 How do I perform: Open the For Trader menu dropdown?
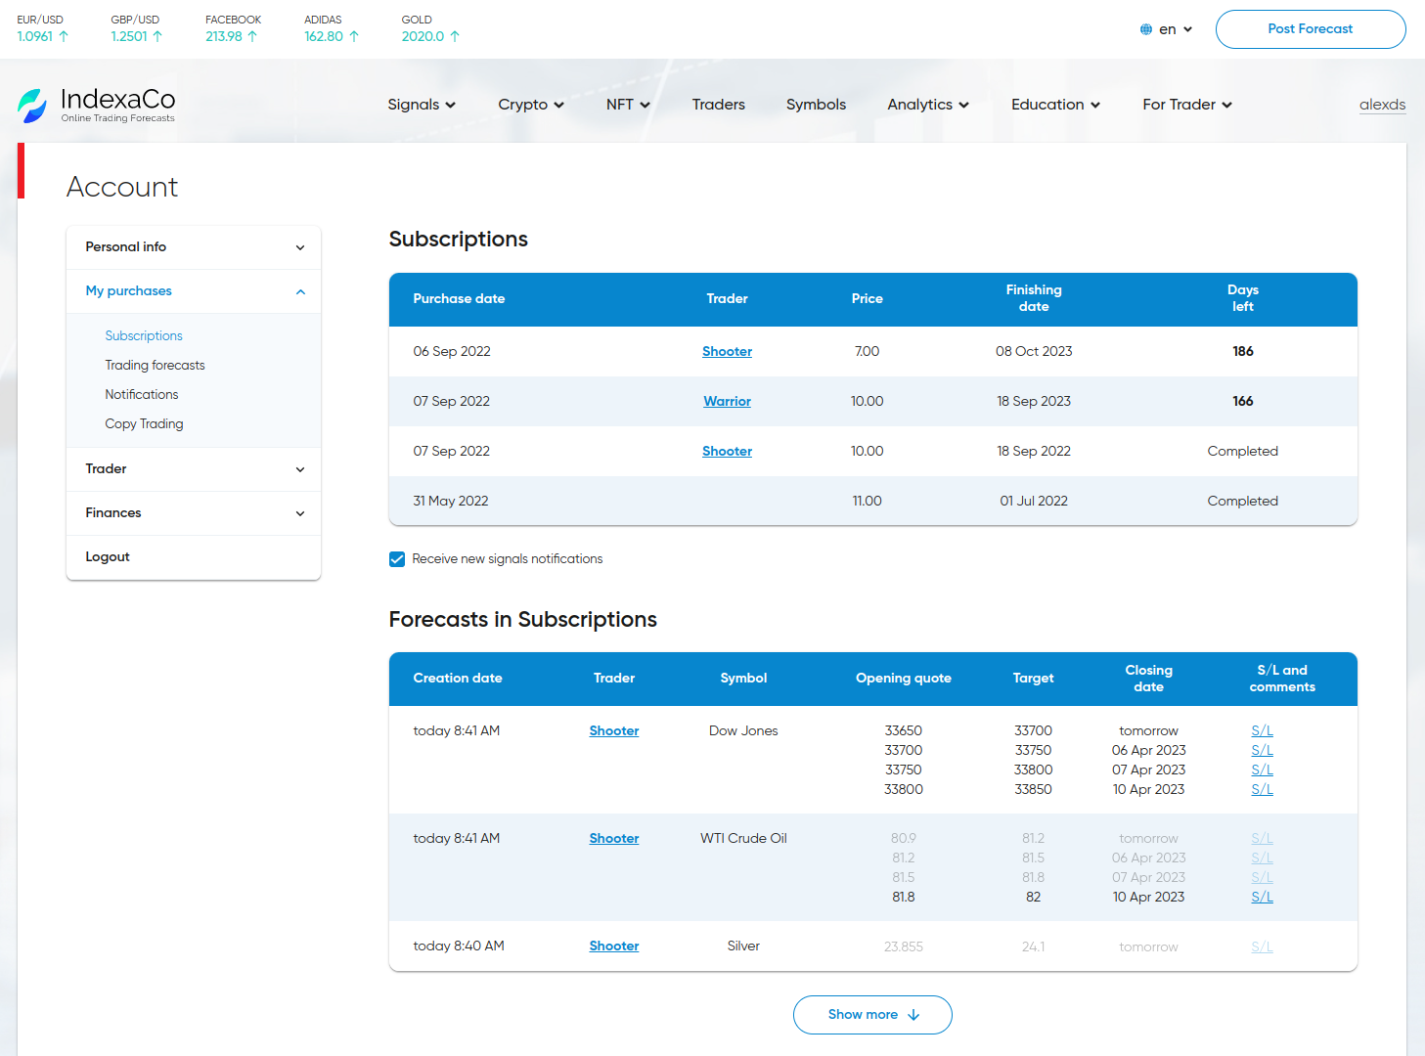click(1187, 105)
